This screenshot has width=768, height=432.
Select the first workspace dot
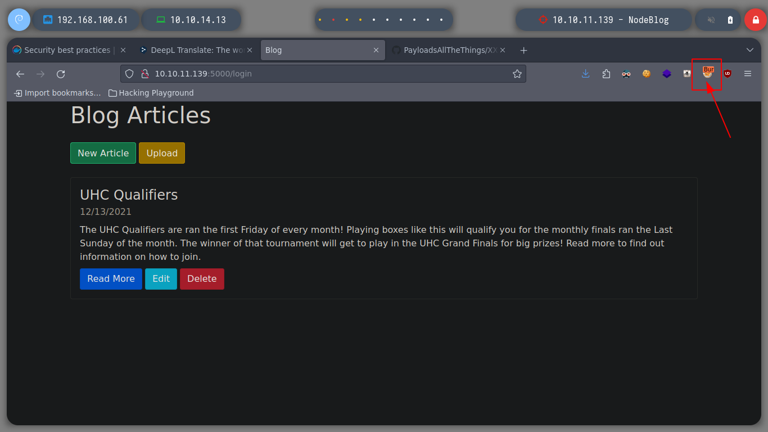pos(320,20)
